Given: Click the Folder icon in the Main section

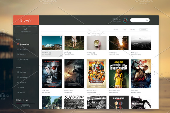Looking at the screenshot, I should point(18,54).
